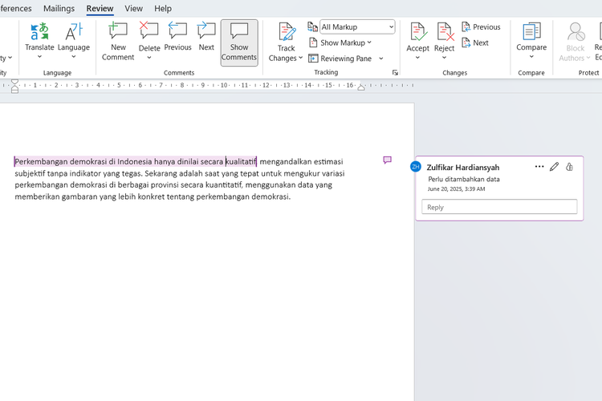Open the Translate tool

coord(39,37)
